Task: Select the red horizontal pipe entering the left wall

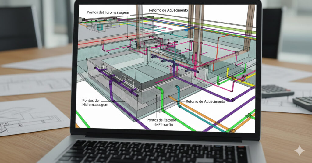Action: pyautogui.click(x=91, y=42)
